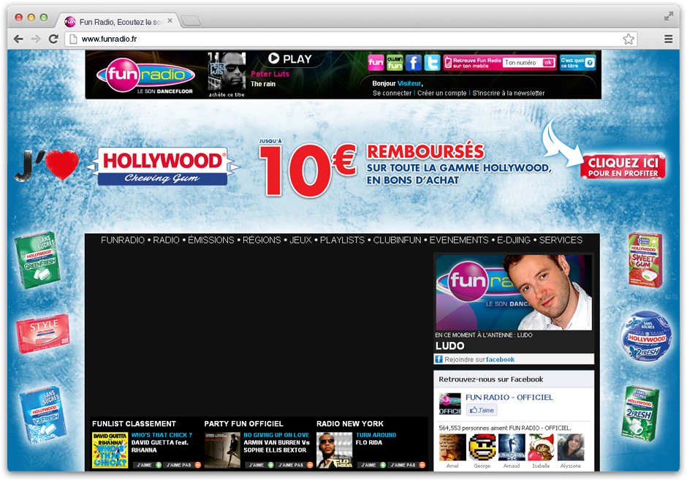Screen dimensions: 687x481
Task: Click "Créer un compte" link
Action: point(441,93)
